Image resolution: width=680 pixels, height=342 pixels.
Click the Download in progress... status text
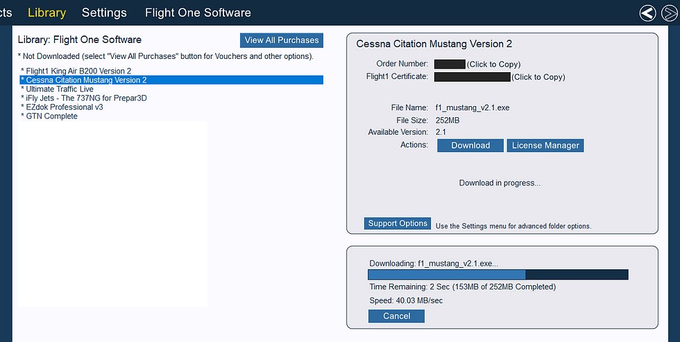pos(500,183)
